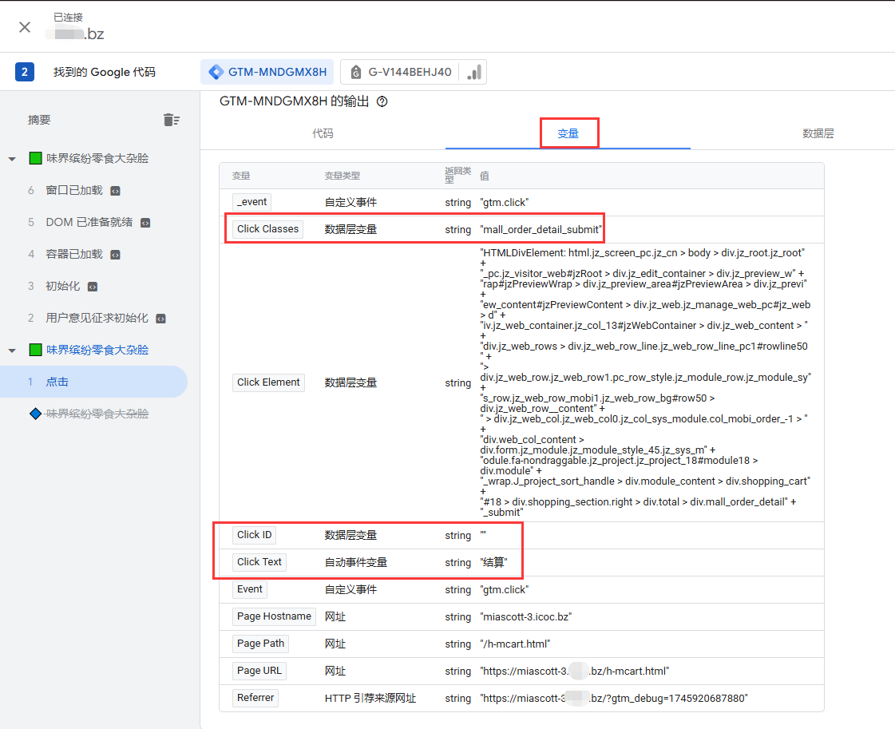Click the blue diamond icon in summary list
Screen dimensions: 895x729
pos(35,414)
